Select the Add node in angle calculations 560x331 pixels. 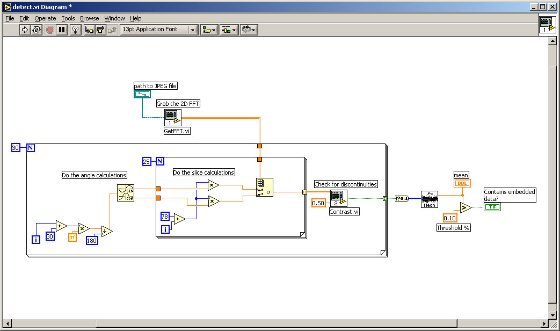pyautogui.click(x=61, y=226)
